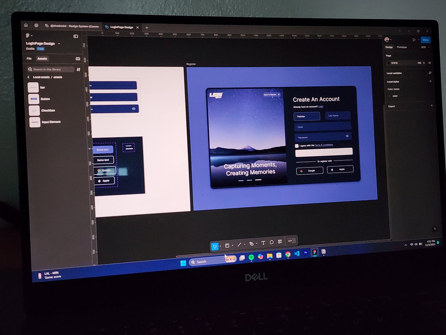Go back with the Local assets arrow
The height and width of the screenshot is (335, 446).
29,77
